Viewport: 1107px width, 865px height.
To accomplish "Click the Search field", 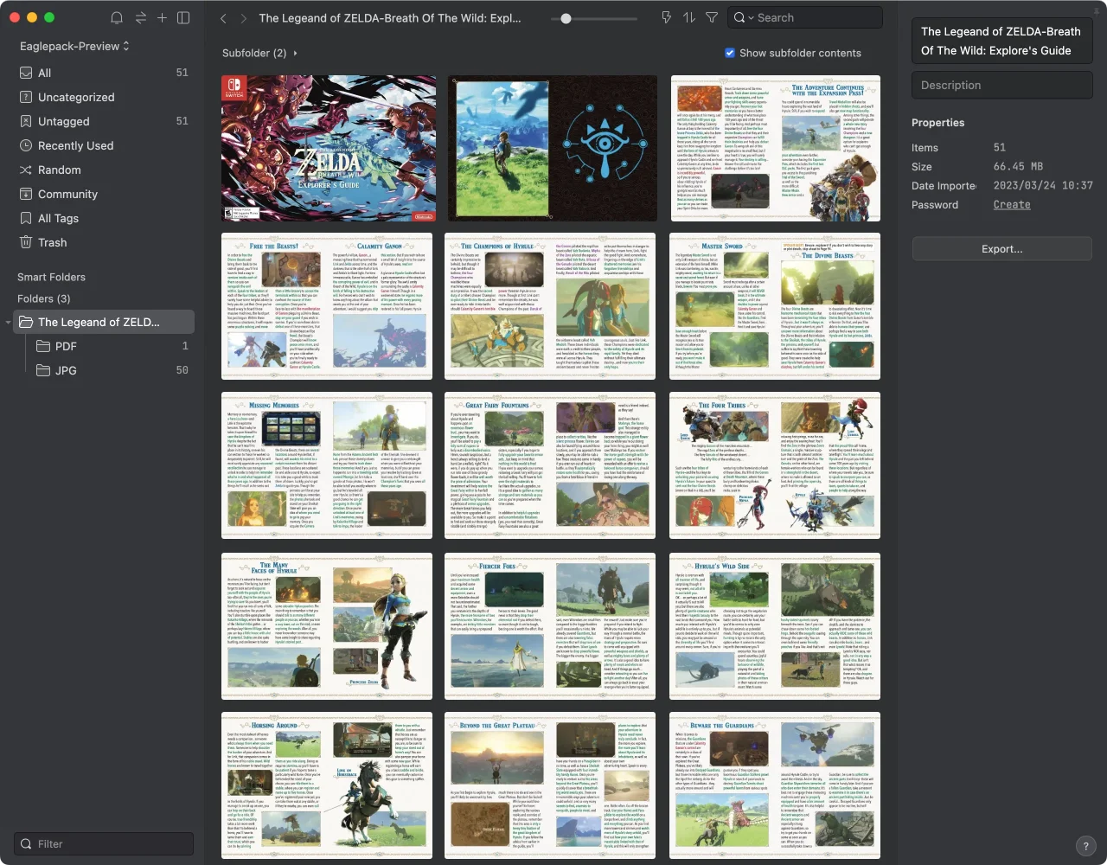I will click(805, 17).
